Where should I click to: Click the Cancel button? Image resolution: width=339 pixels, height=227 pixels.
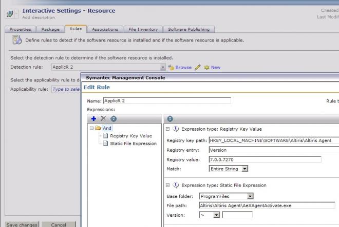pyautogui.click(x=59, y=224)
